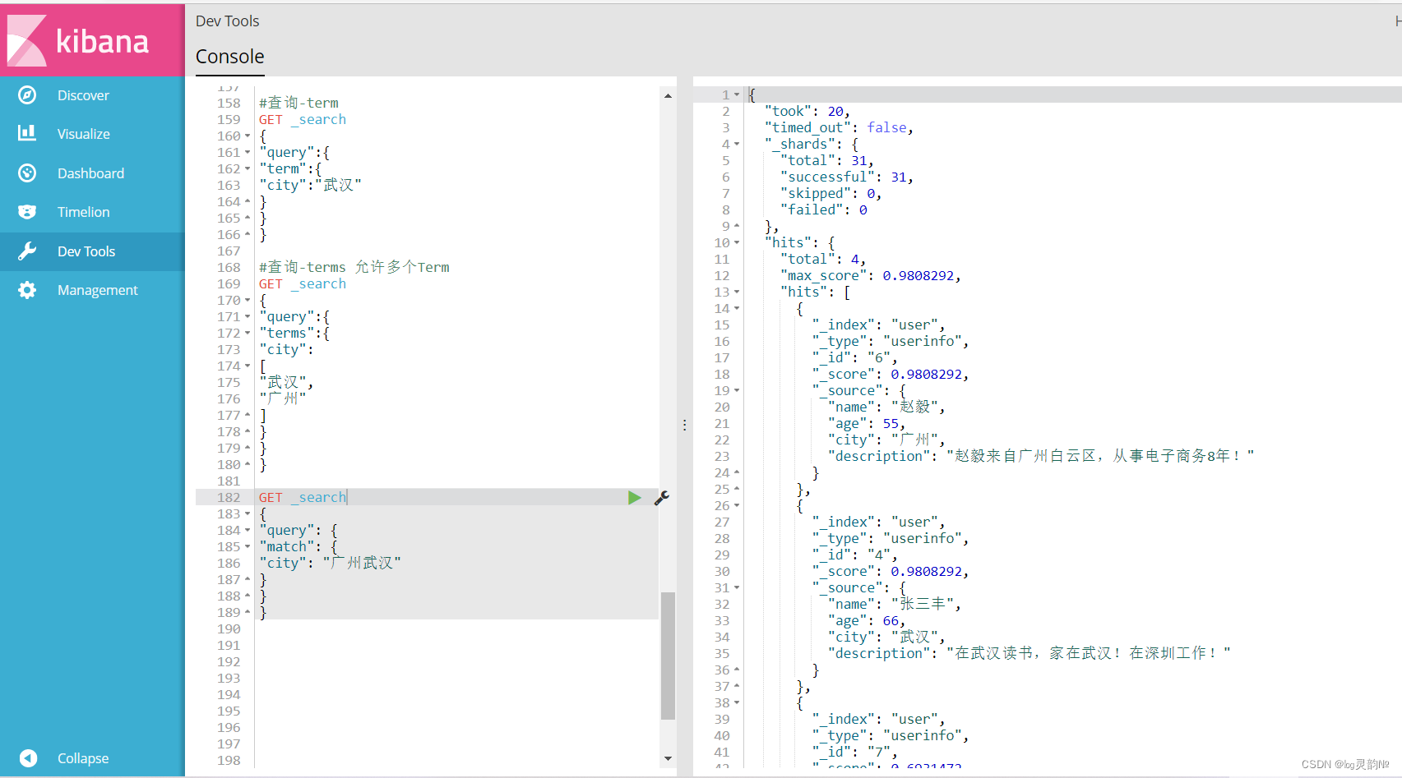
Task: Open Timelion mask icon
Action: pos(27,212)
